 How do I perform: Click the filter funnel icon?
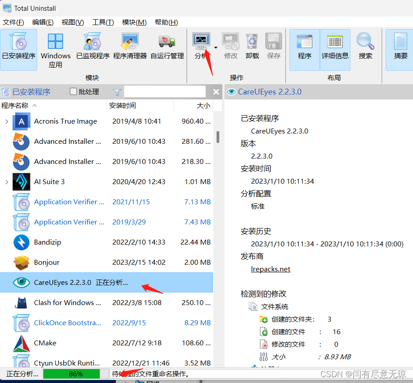117,92
